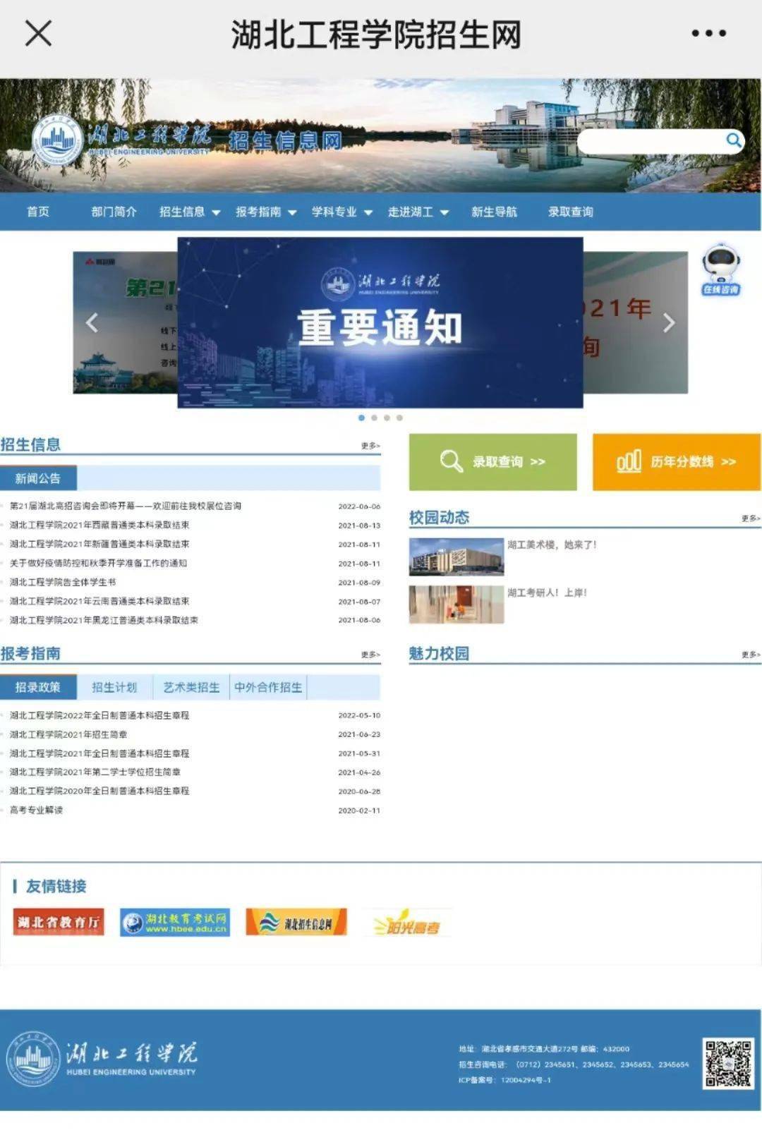Click the 湖工美术楼 building thumbnail

coord(456,557)
